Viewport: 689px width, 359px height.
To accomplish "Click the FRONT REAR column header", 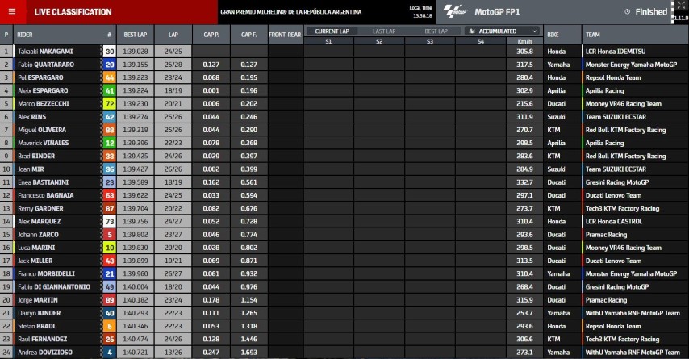I will 285,35.
